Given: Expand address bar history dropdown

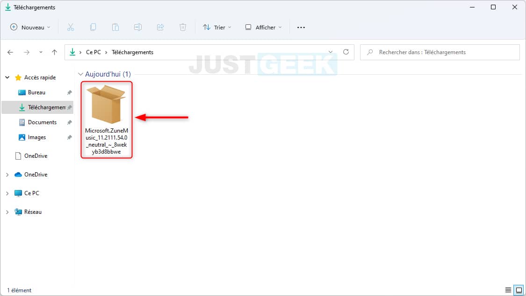Looking at the screenshot, I should [331, 52].
